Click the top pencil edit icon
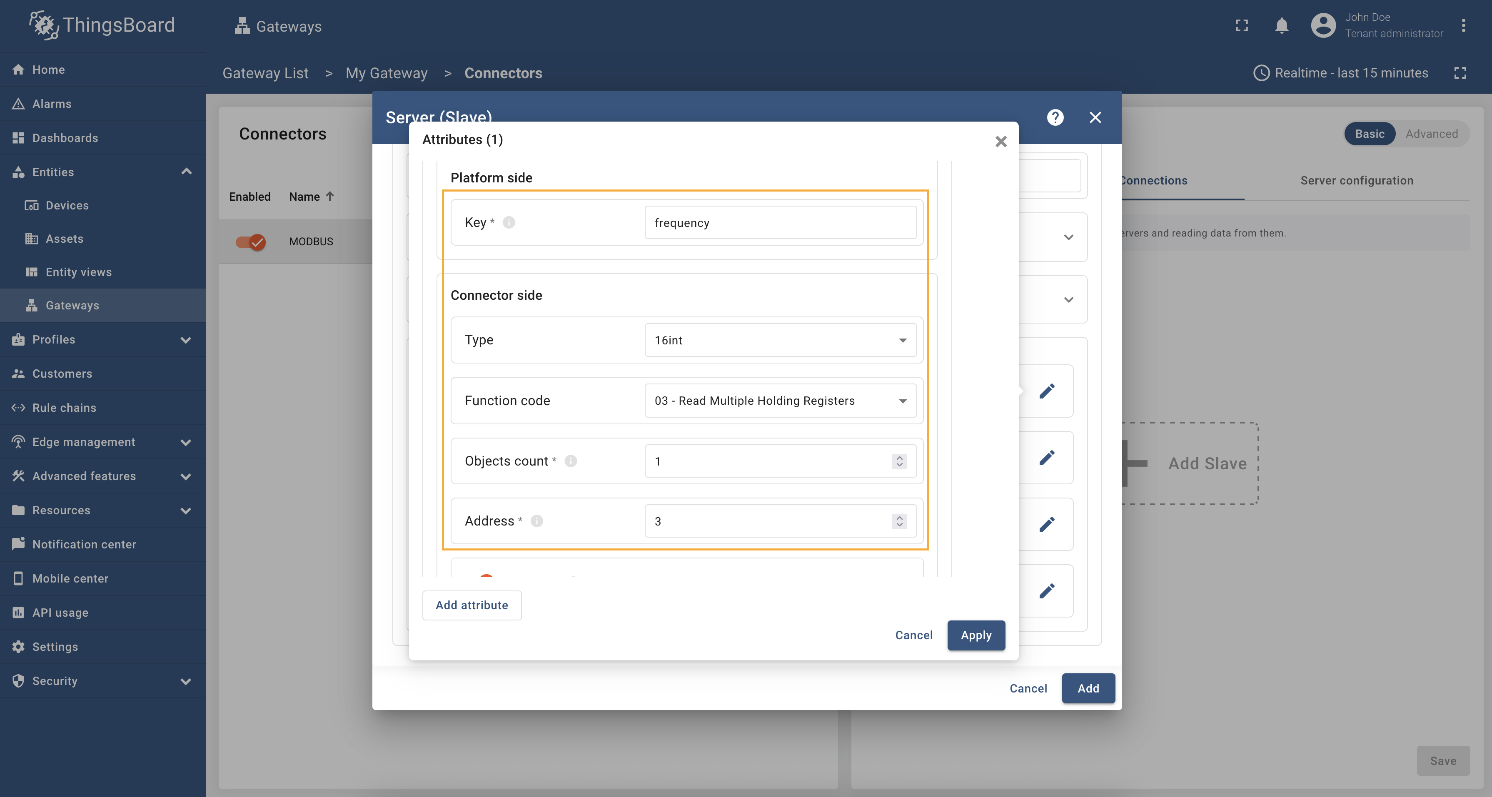 tap(1047, 391)
